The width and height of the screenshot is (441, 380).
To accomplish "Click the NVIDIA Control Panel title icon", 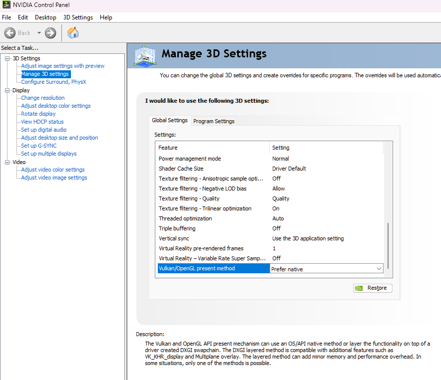I will click(x=6, y=5).
